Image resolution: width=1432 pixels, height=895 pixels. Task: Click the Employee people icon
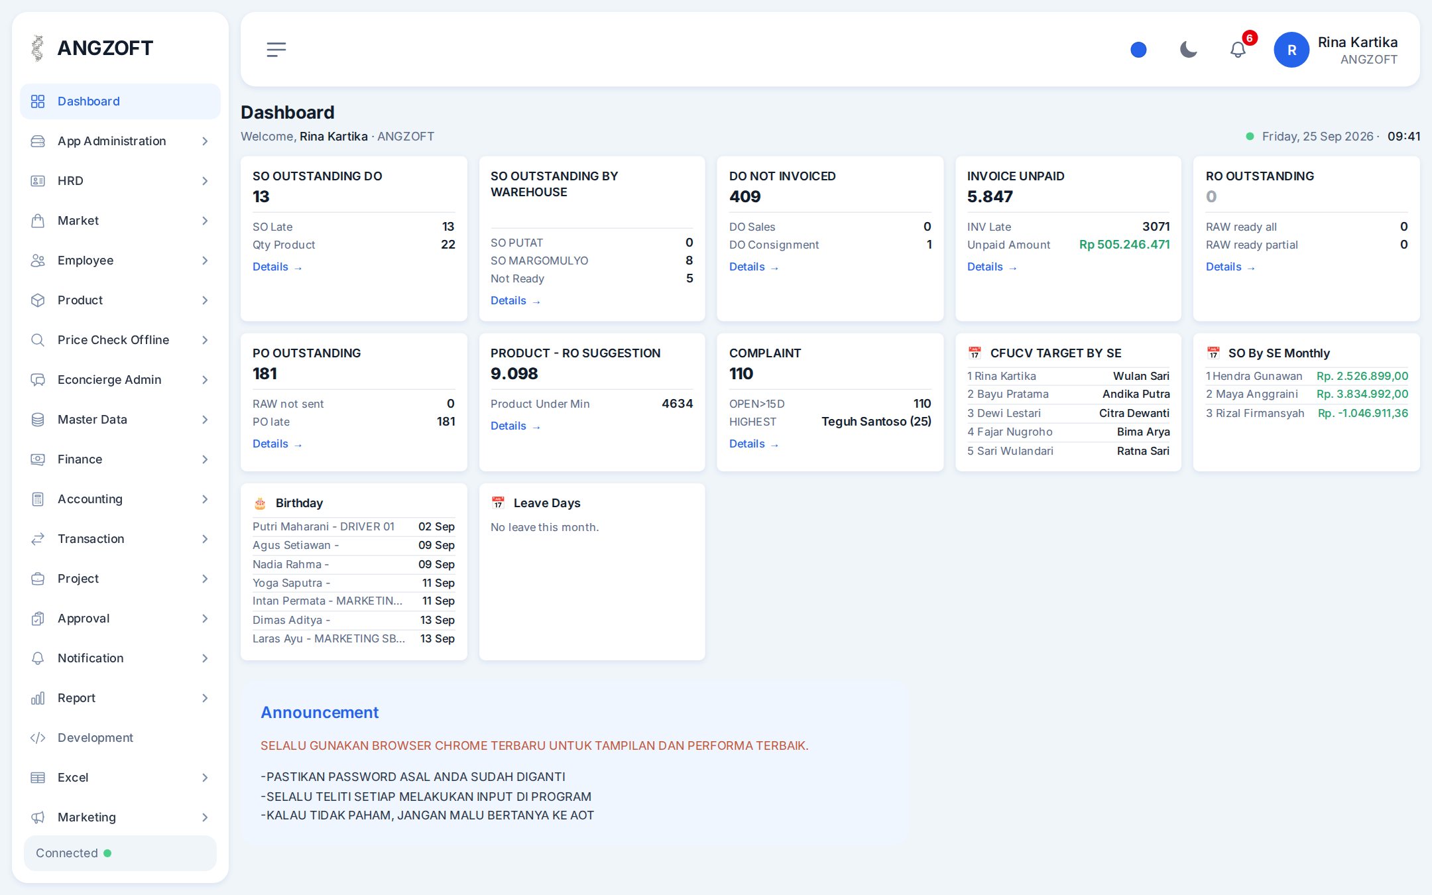point(38,261)
